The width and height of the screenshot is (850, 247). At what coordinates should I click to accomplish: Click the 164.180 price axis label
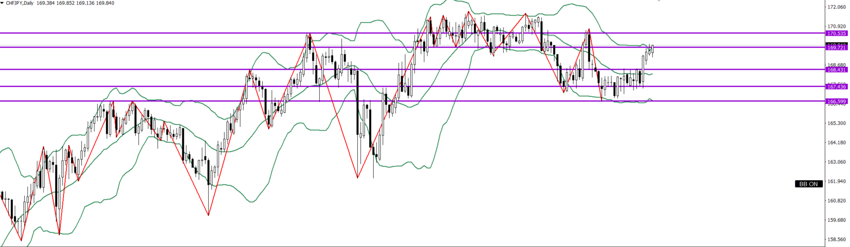click(836, 143)
